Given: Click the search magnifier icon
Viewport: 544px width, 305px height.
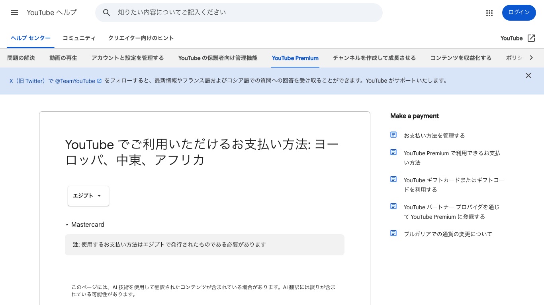Looking at the screenshot, I should pos(106,13).
